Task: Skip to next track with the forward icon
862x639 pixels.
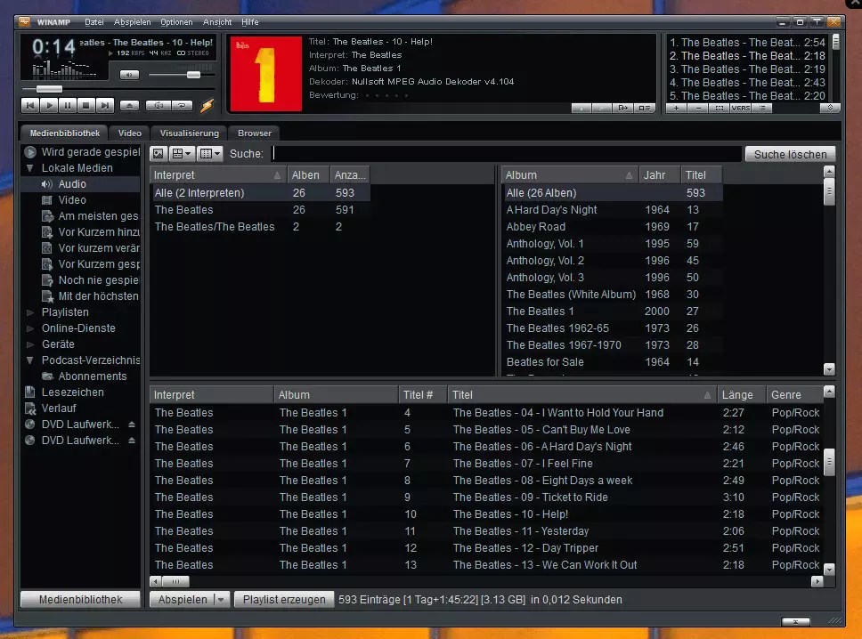Action: (105, 106)
